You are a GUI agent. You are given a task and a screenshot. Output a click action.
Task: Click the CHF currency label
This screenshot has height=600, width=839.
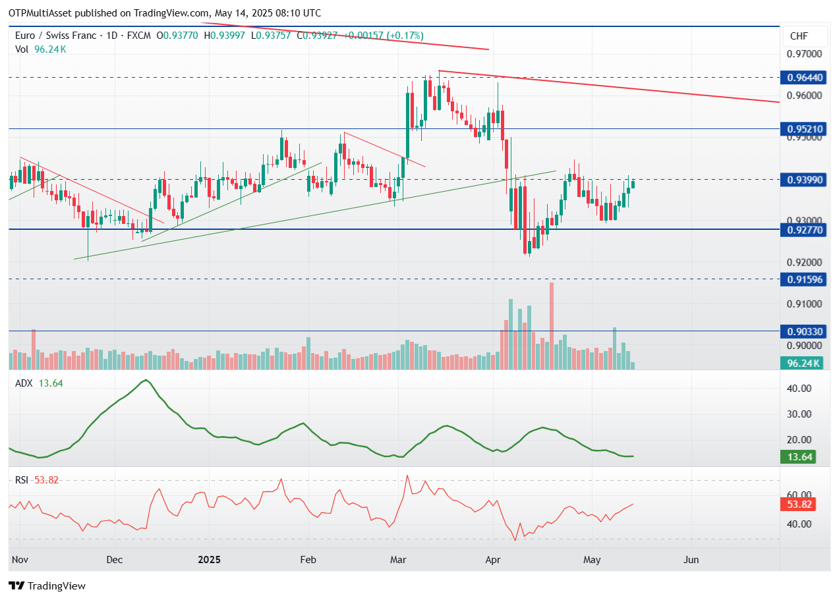click(799, 36)
